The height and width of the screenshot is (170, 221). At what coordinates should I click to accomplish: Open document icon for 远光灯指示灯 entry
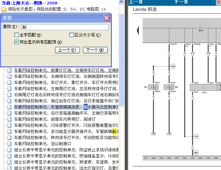pos(10,168)
